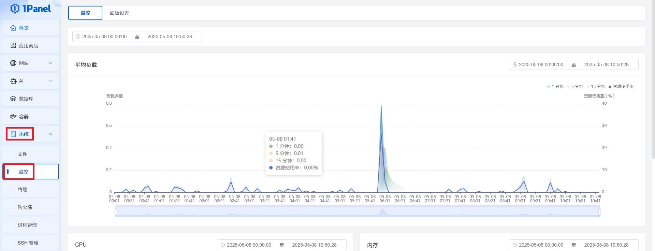Toggle the 5 分钟 legend series
This screenshot has height=251, width=655.
[x=575, y=87]
